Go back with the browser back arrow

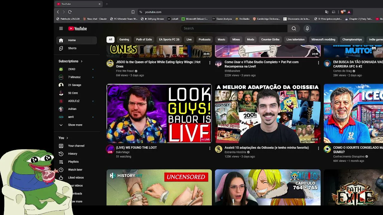pyautogui.click(x=58, y=12)
